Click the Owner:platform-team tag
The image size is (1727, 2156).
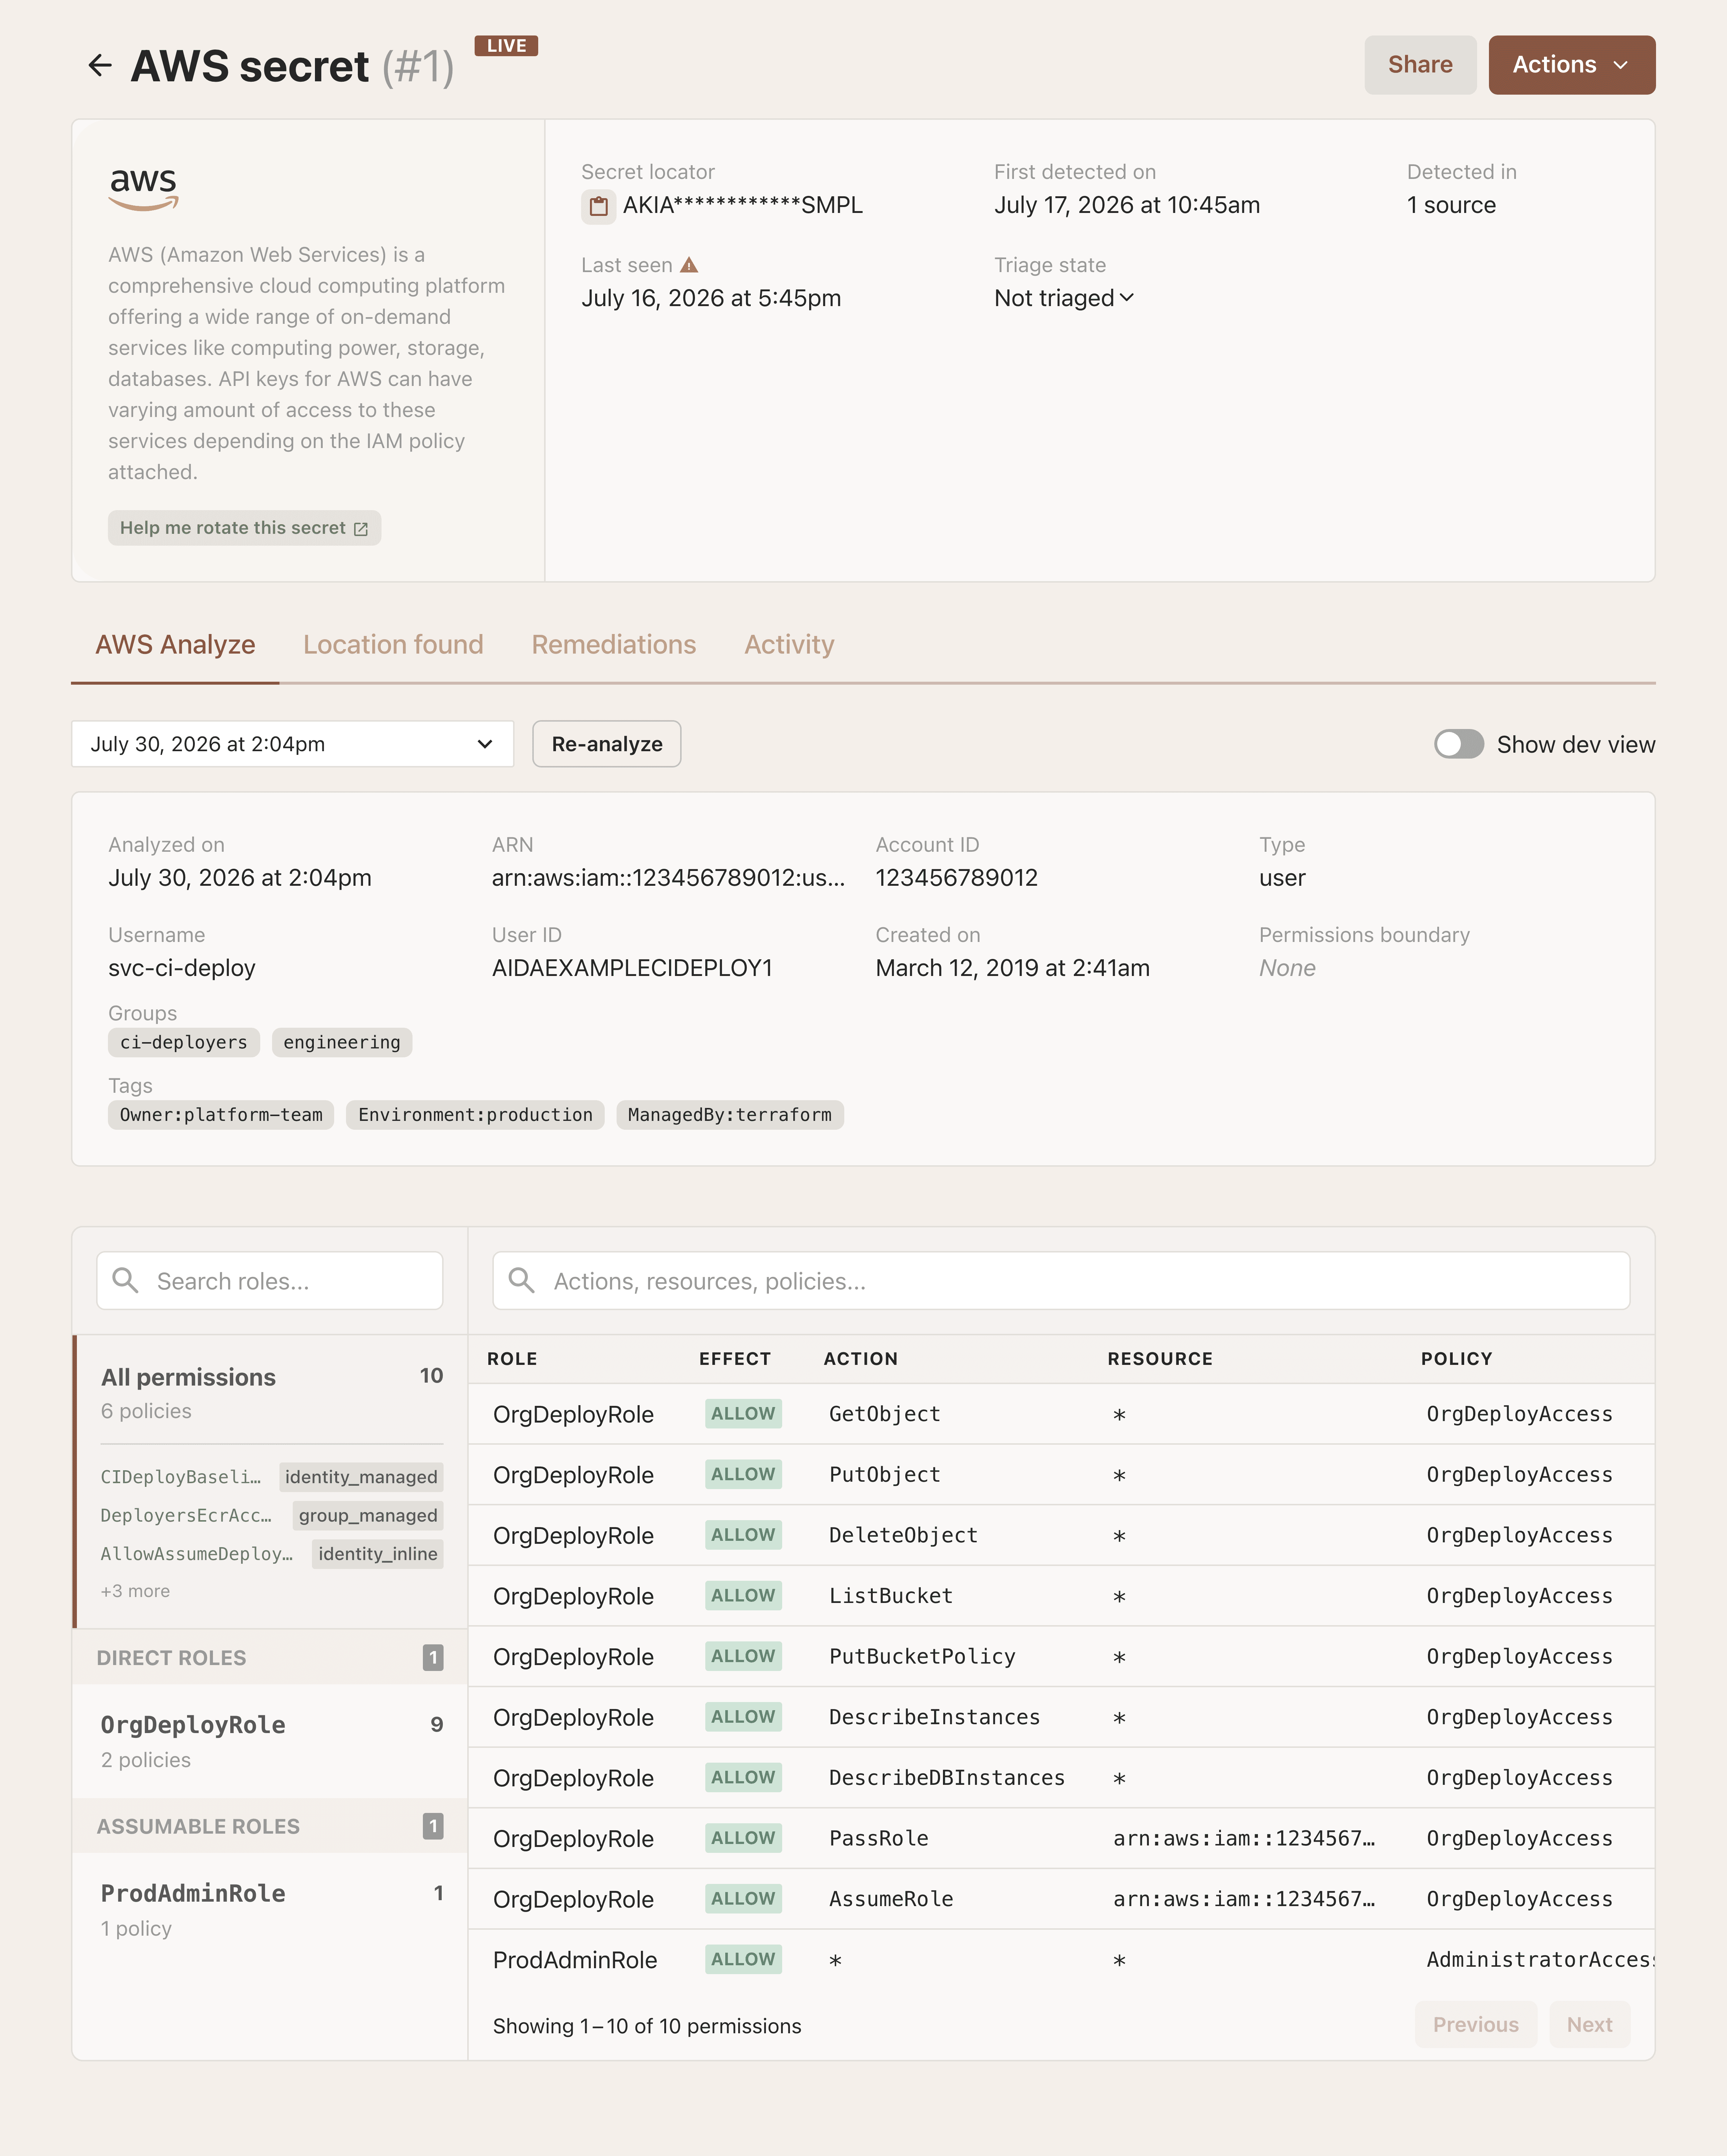click(x=221, y=1115)
